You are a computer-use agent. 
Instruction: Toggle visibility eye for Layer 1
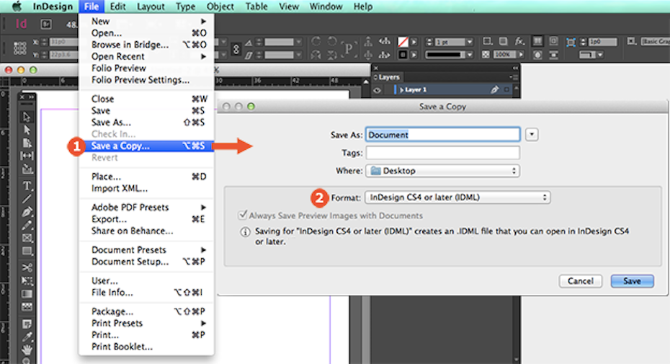coord(377,90)
